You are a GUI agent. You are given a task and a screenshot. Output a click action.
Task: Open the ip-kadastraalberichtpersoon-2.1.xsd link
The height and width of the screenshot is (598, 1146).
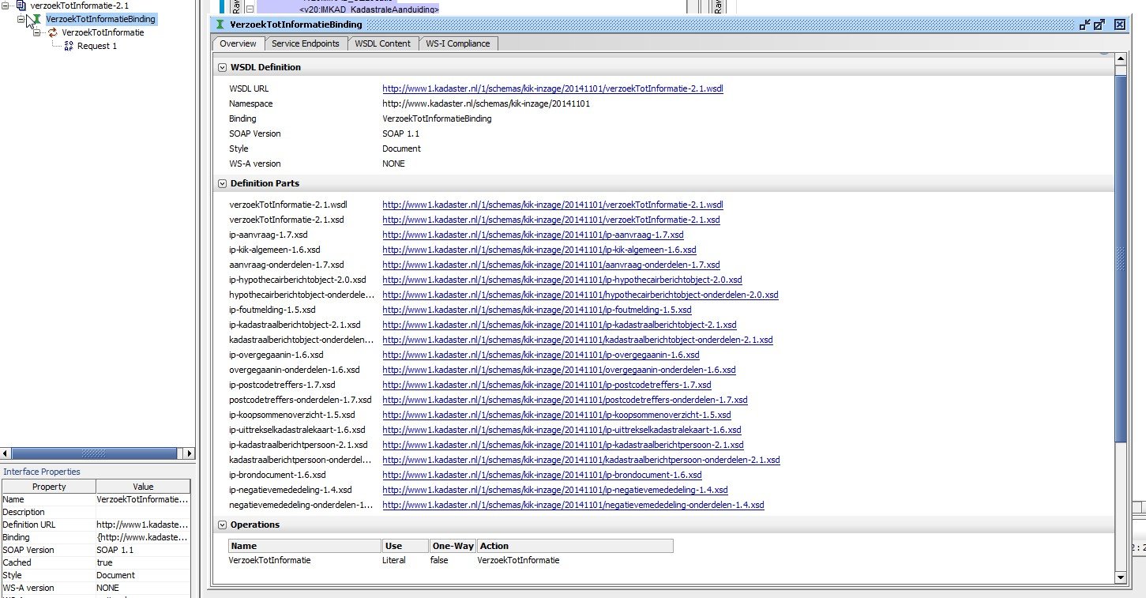pos(563,445)
